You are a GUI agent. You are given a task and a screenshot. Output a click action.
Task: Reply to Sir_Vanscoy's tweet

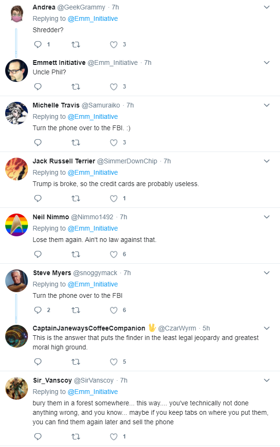[38, 437]
